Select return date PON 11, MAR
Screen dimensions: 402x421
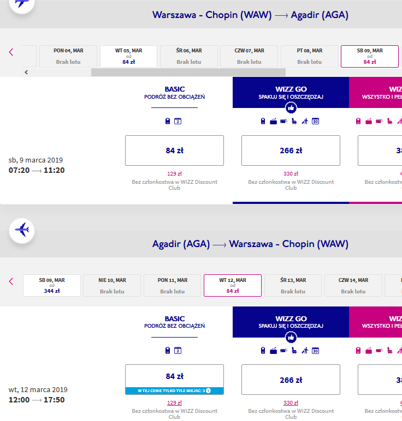click(x=173, y=285)
